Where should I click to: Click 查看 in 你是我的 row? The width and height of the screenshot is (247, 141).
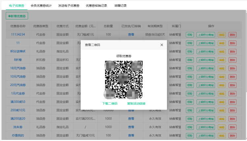[131, 135]
